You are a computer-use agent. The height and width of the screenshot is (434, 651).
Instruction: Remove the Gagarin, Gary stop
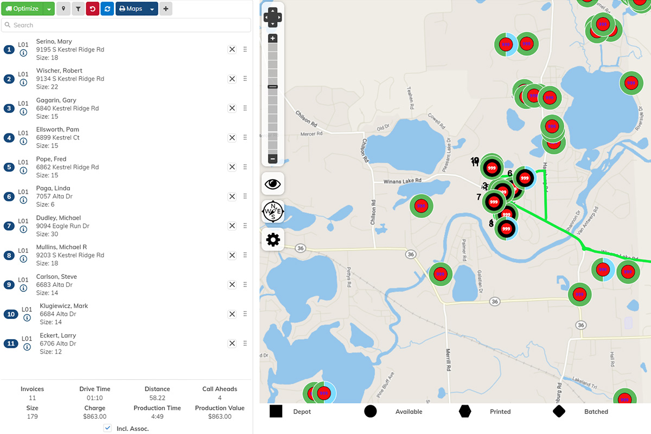[x=232, y=108]
